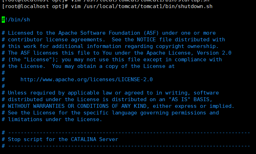
Task: Click the line 'WITHOUT WARRANTIES OR CONDITIONS OF ANY KIND'
Action: (x=118, y=106)
